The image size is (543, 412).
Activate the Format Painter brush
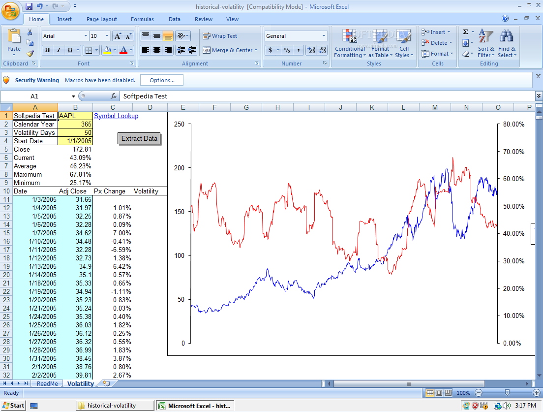click(x=30, y=53)
